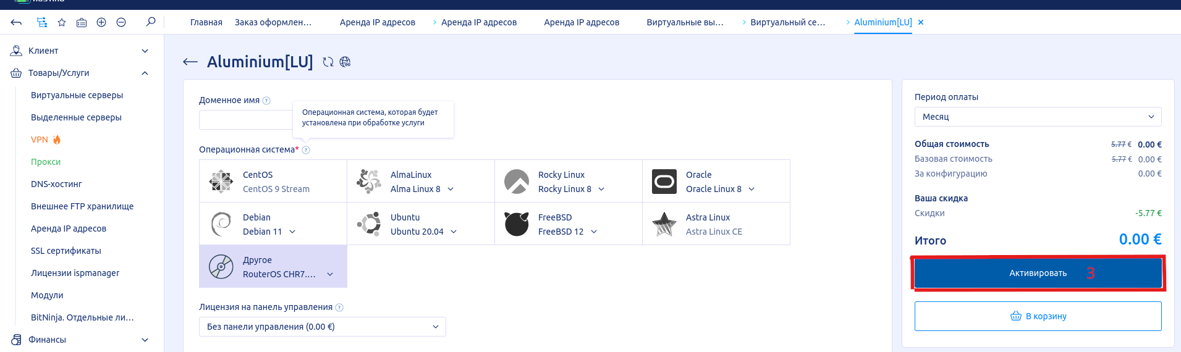Click the Финансы icon in sidebar

pyautogui.click(x=16, y=340)
